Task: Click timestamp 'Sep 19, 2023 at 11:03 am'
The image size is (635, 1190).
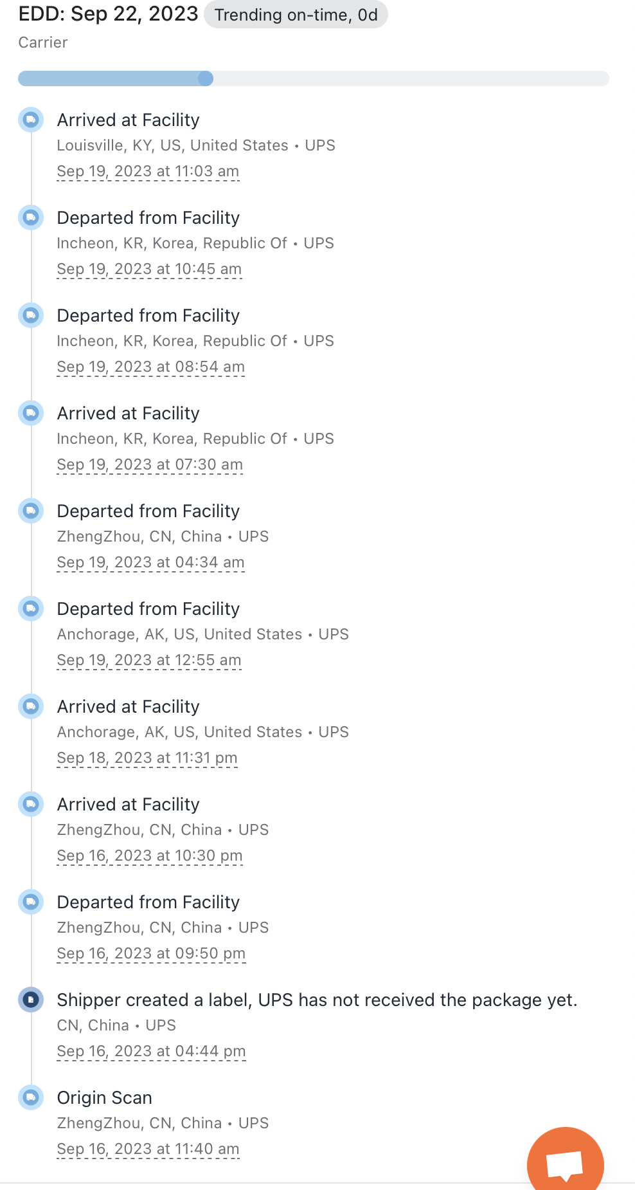Action: [148, 171]
